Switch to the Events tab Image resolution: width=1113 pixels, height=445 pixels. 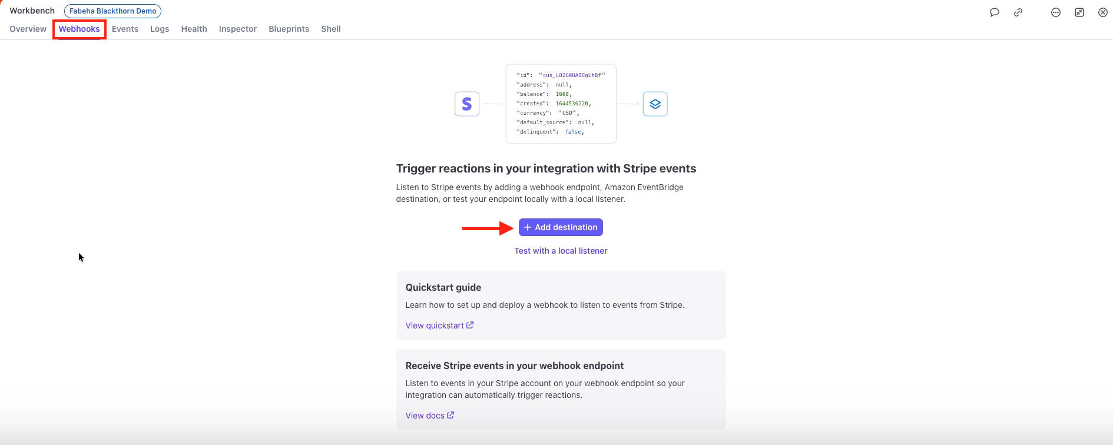pyautogui.click(x=125, y=29)
